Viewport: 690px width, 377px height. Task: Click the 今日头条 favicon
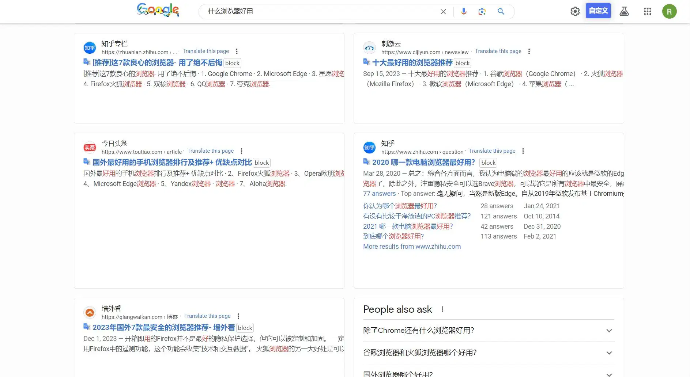coord(90,148)
